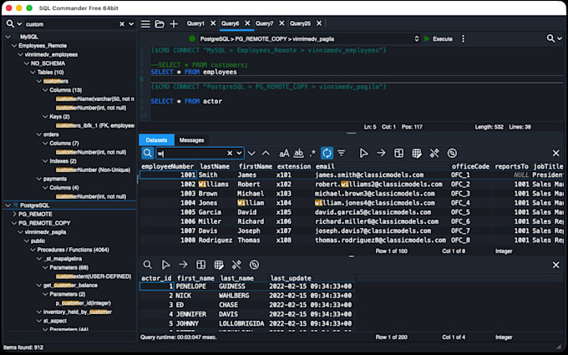
Task: Click the Execute button
Action: (439, 38)
